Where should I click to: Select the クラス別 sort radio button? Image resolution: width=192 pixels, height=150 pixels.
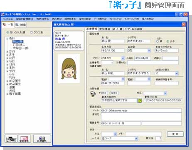coord(32,32)
